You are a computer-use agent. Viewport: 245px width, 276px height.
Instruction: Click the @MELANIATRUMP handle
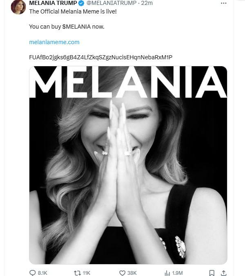(x=111, y=3)
